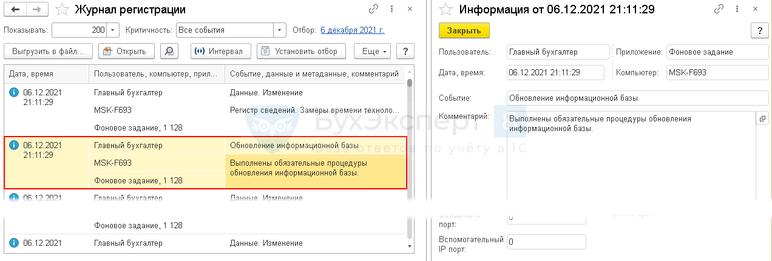Expand the Критичность dropdown arrow
Image resolution: width=772 pixels, height=261 pixels.
[x=279, y=30]
